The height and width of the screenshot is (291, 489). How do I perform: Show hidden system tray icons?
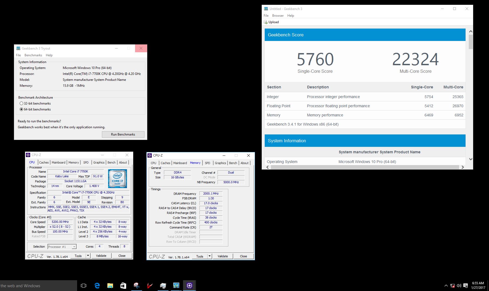click(446, 286)
